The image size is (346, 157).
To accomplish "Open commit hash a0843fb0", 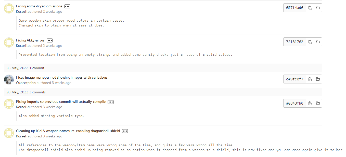I will pos(294,103).
